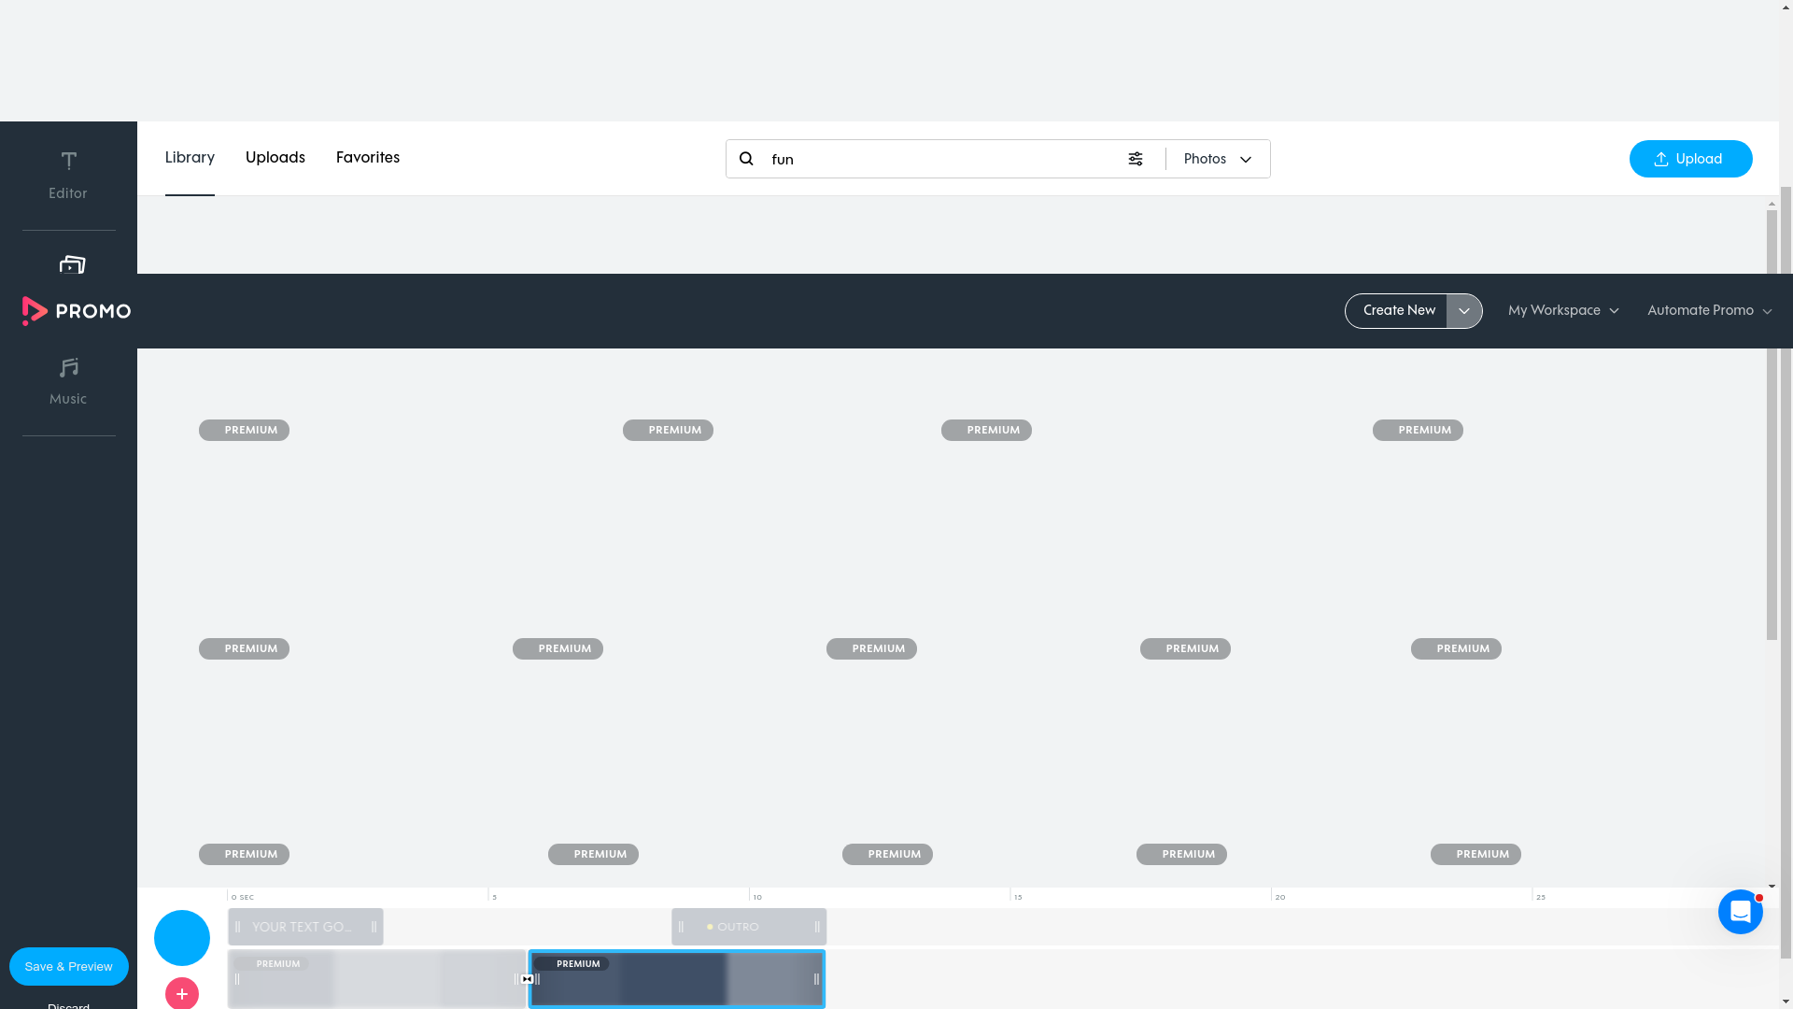
Task: Click right handle of OUTRO clip
Action: pos(817,927)
